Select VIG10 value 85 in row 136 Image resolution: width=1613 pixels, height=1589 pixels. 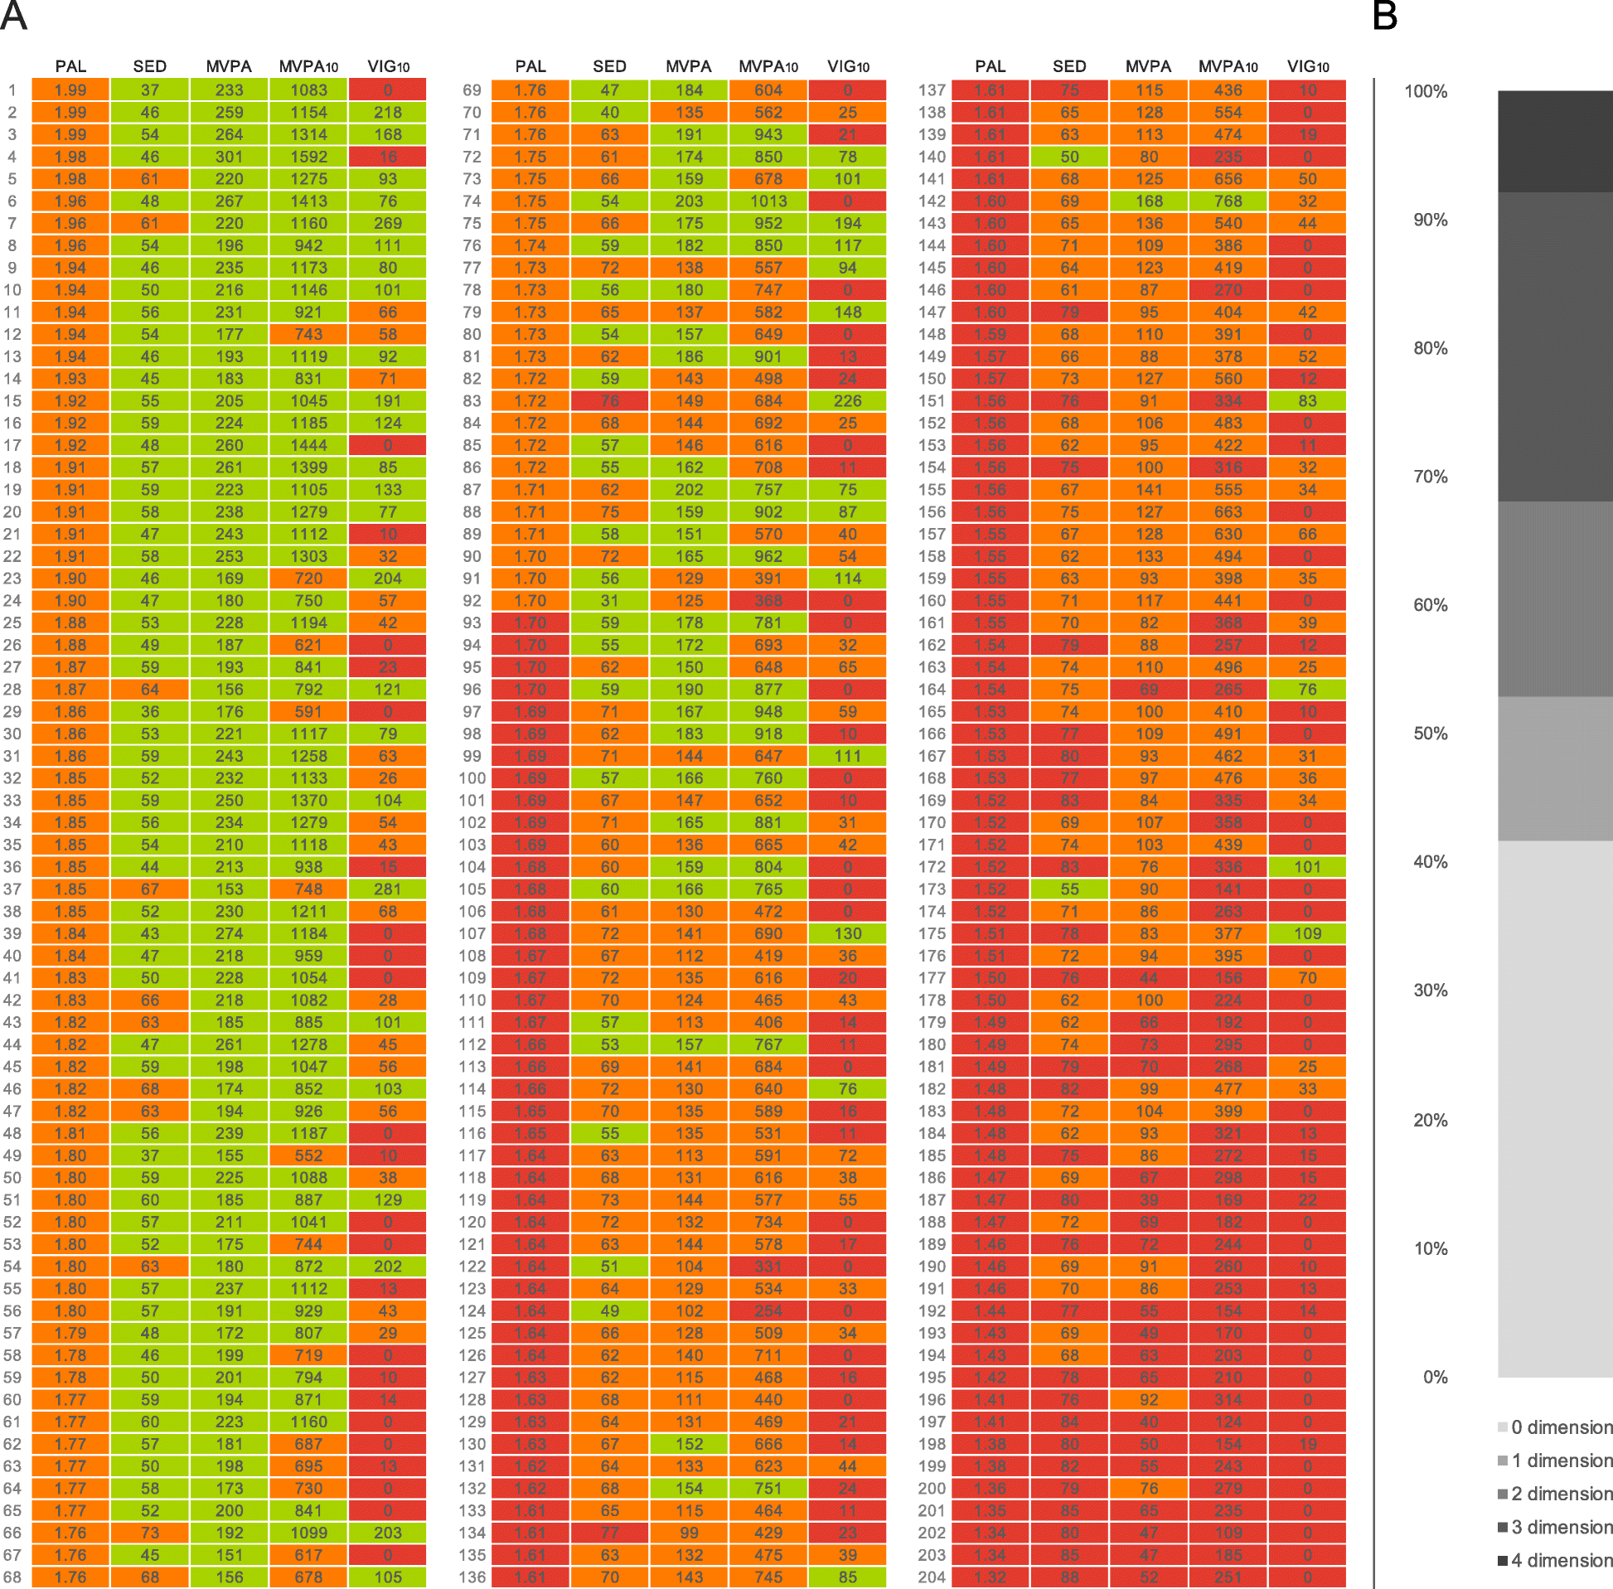[x=848, y=1577]
